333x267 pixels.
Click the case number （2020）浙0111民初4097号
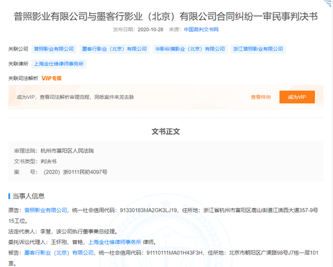75,172
